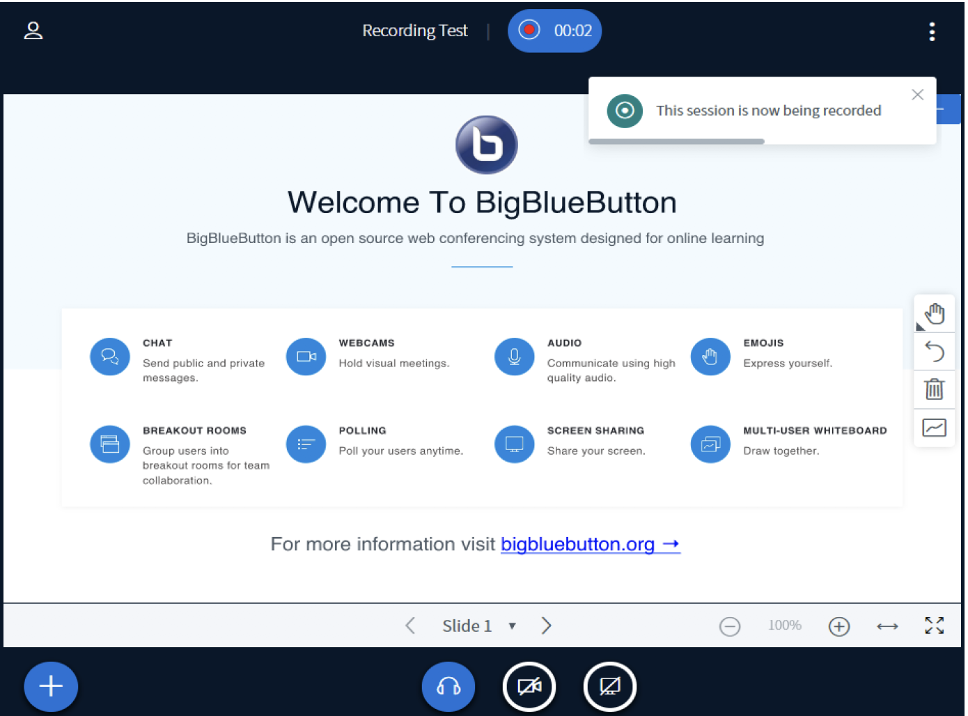Screen dimensions: 968x716
Task: Toggle webcam sharing button
Action: [529, 687]
